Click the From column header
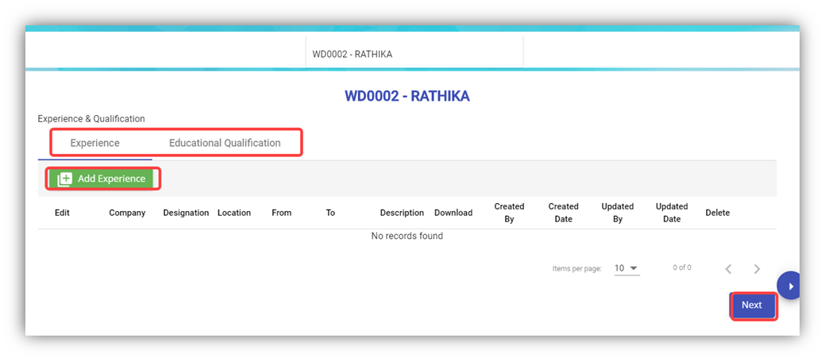This screenshot has height=361, width=825. [281, 213]
